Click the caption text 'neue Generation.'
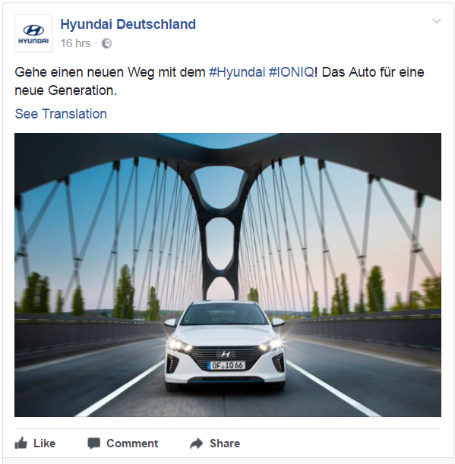 [x=66, y=90]
